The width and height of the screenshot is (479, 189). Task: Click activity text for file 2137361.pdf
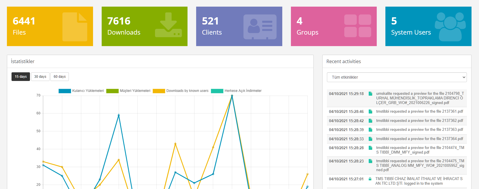(420, 111)
